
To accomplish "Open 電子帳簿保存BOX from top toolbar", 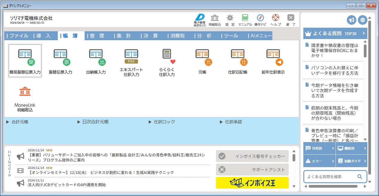I will click(x=200, y=20).
